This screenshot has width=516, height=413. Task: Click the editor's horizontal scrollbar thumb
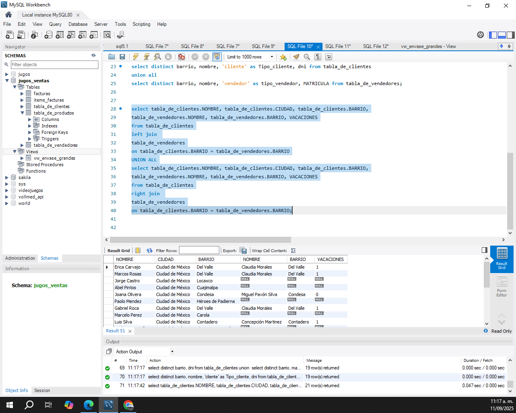201,240
